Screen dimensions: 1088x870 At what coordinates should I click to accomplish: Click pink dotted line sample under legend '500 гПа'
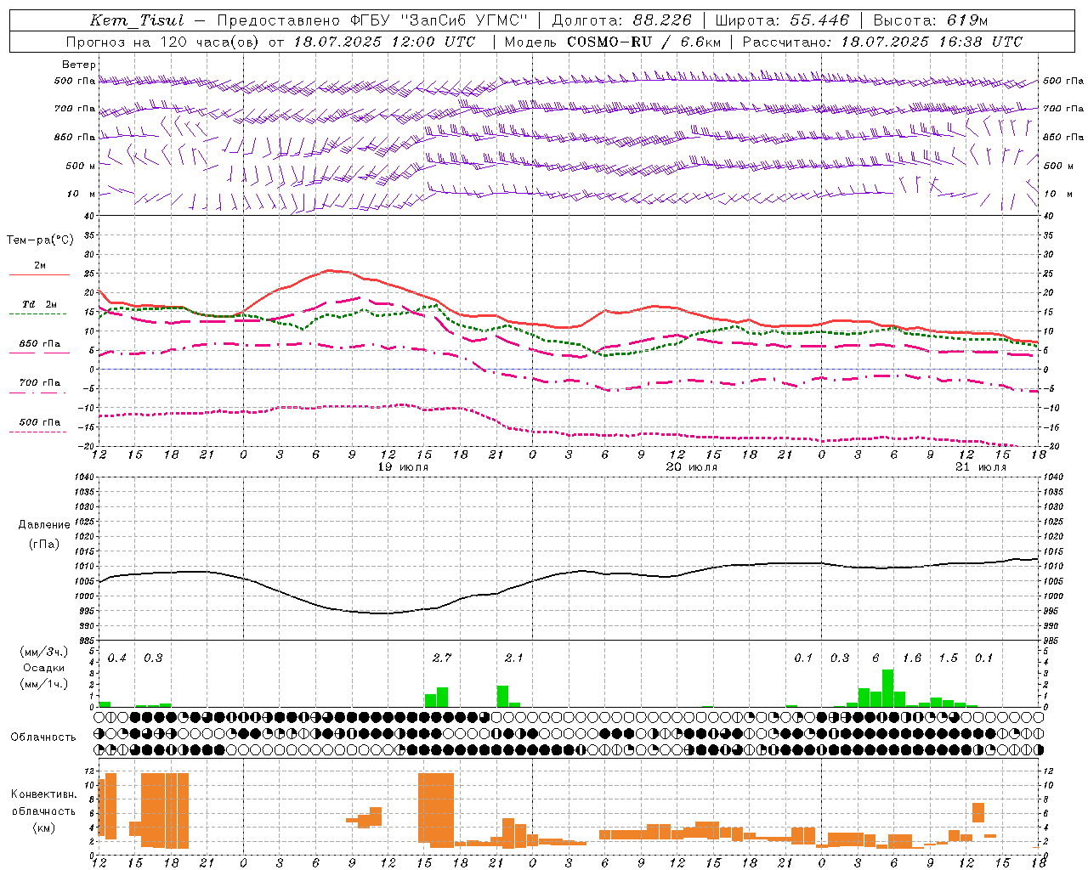point(39,432)
